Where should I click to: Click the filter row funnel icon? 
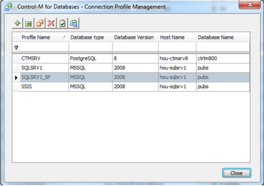click(16, 47)
